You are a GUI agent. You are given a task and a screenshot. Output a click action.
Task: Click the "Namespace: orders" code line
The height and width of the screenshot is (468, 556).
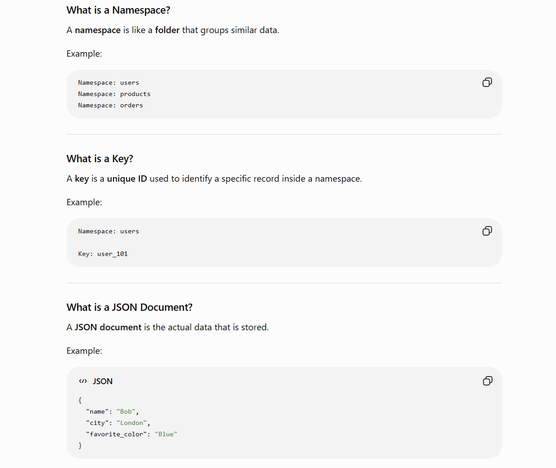pos(111,105)
